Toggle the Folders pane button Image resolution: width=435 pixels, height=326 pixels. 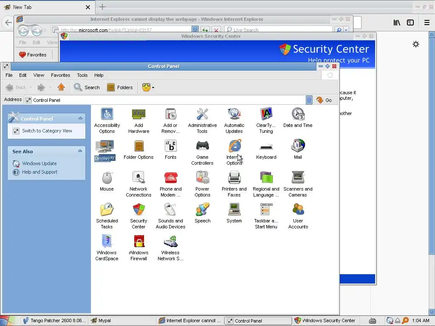[120, 87]
